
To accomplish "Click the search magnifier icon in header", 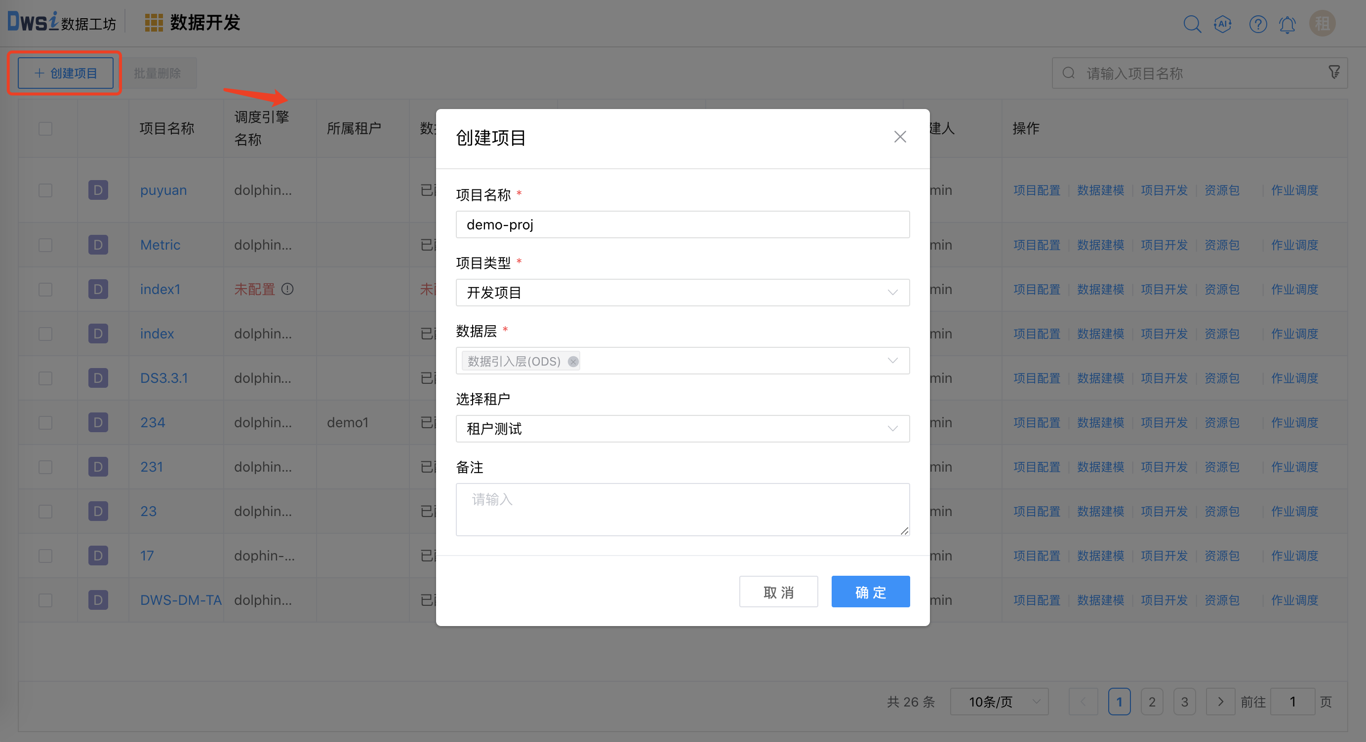I will click(1192, 24).
